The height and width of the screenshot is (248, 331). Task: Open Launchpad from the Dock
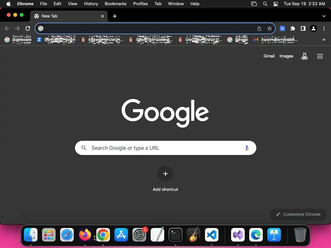tap(49, 235)
